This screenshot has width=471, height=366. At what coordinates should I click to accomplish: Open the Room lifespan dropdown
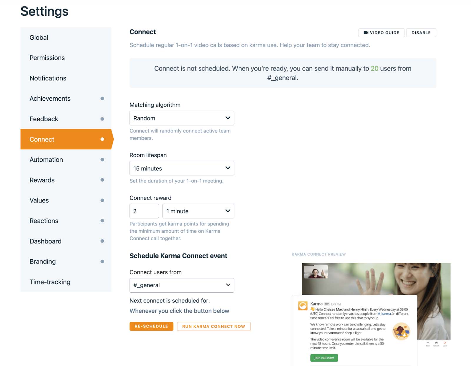click(x=182, y=168)
